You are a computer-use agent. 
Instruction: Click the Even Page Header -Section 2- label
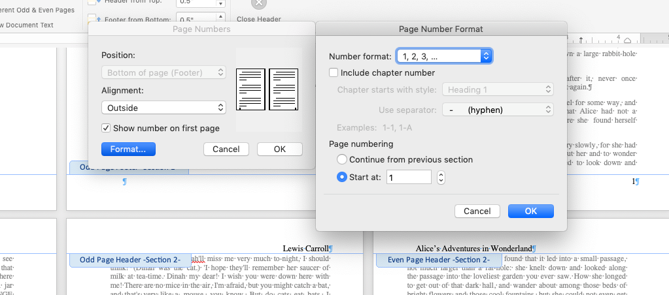439,260
